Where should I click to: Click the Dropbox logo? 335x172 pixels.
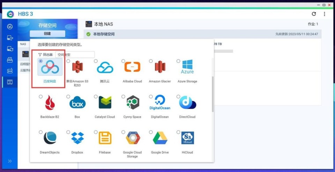(x=77, y=138)
